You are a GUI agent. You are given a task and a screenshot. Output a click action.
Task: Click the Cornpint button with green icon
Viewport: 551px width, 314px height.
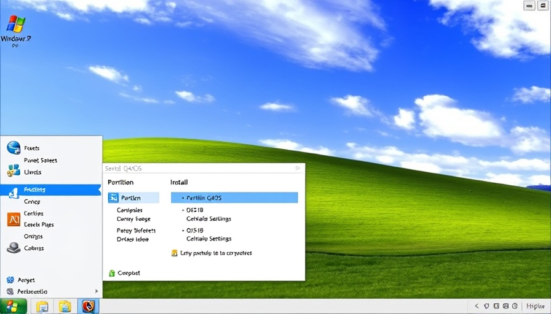click(124, 273)
